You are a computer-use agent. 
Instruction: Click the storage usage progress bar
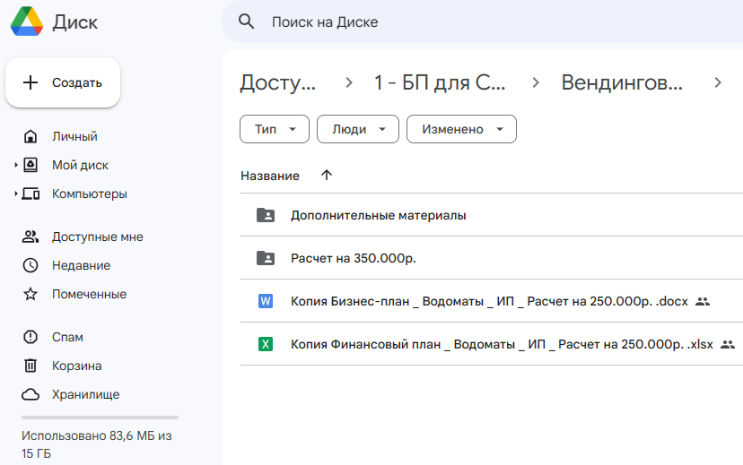pyautogui.click(x=100, y=418)
